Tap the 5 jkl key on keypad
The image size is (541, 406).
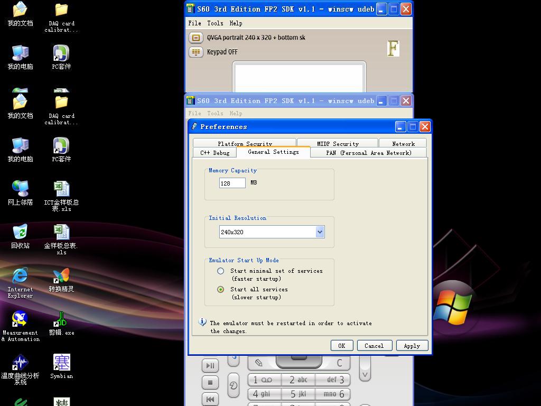299,394
